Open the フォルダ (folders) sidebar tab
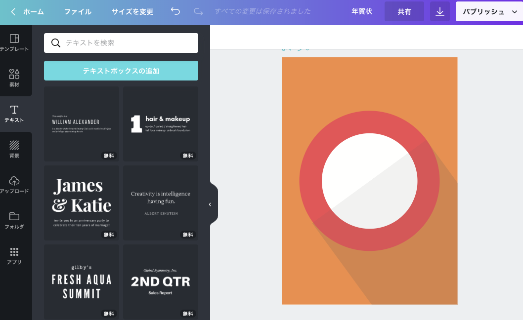Screen dimensions: 523x320 [14, 220]
